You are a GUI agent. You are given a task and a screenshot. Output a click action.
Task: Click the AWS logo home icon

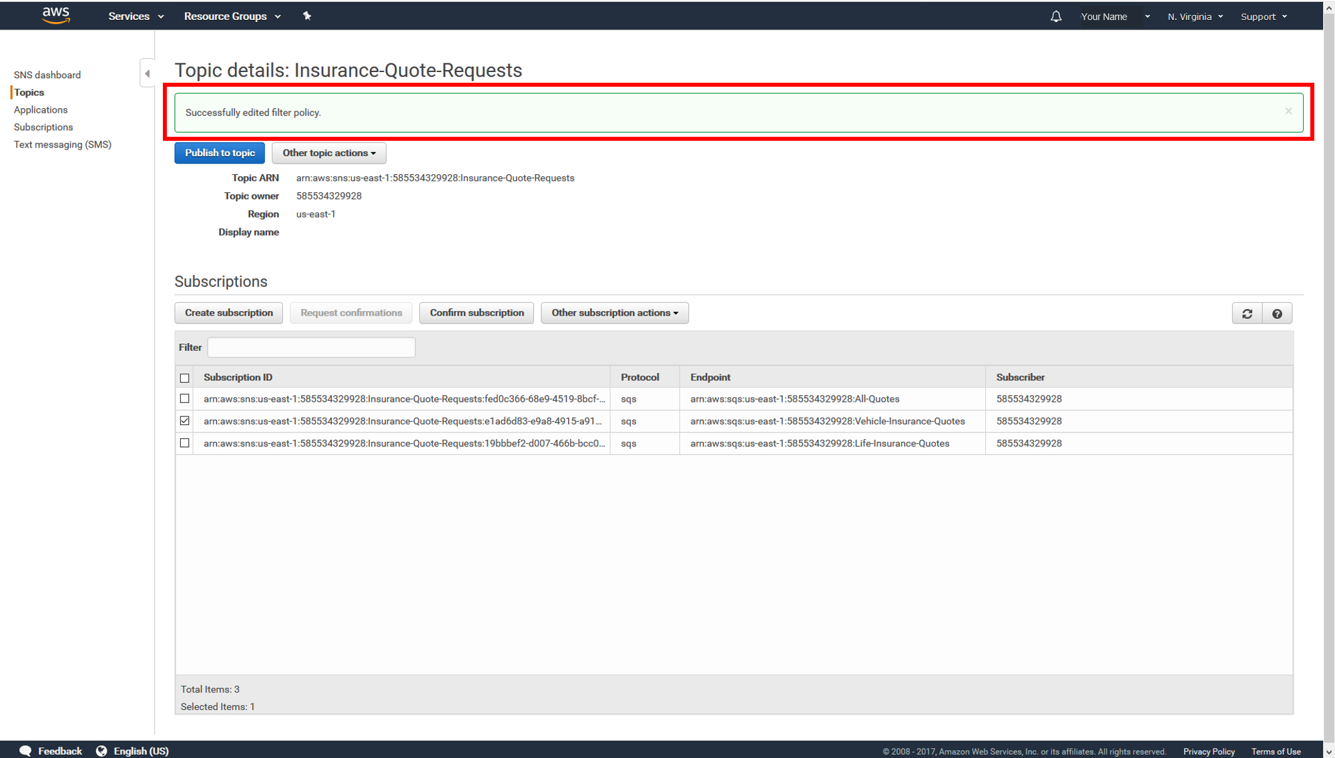56,15
